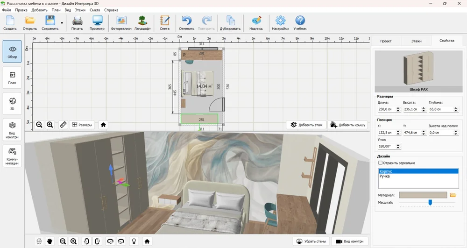Switch to План view mode
467x248 pixels.
coord(12,78)
